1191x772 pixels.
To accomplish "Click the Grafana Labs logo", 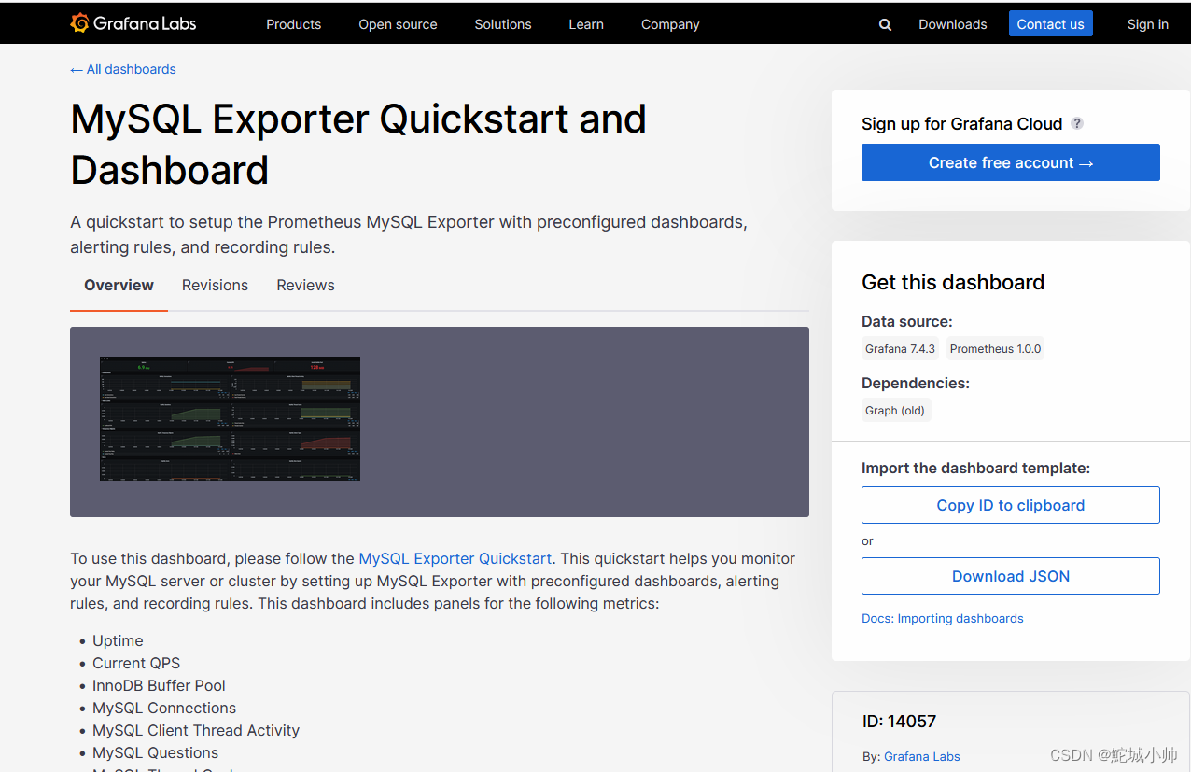I will pos(133,23).
